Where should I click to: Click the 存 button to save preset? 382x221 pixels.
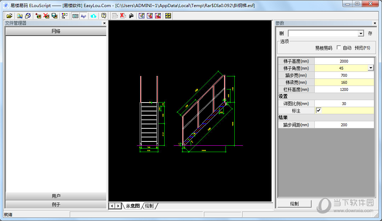[x=370, y=33]
